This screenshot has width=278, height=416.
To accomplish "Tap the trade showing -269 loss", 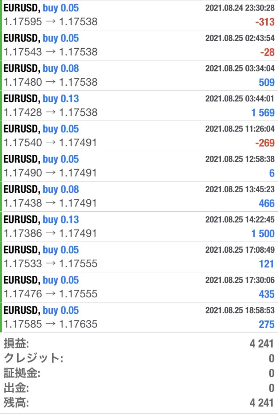I will 139,136.
